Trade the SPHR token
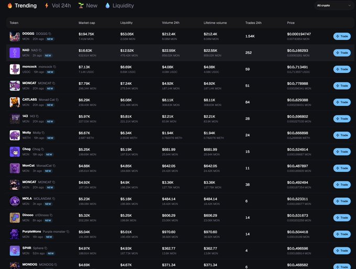 342,251
